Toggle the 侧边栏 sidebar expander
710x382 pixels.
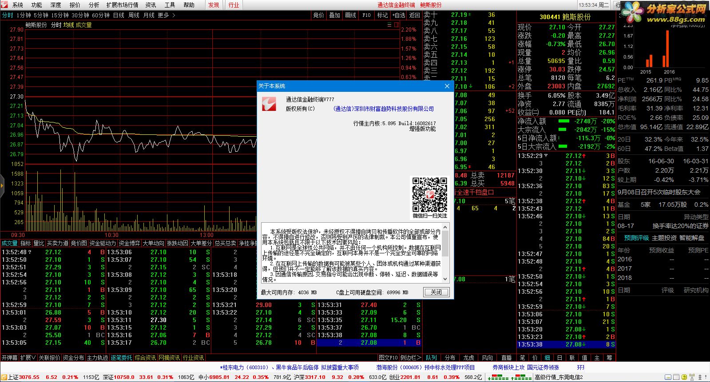pyautogui.click(x=411, y=358)
